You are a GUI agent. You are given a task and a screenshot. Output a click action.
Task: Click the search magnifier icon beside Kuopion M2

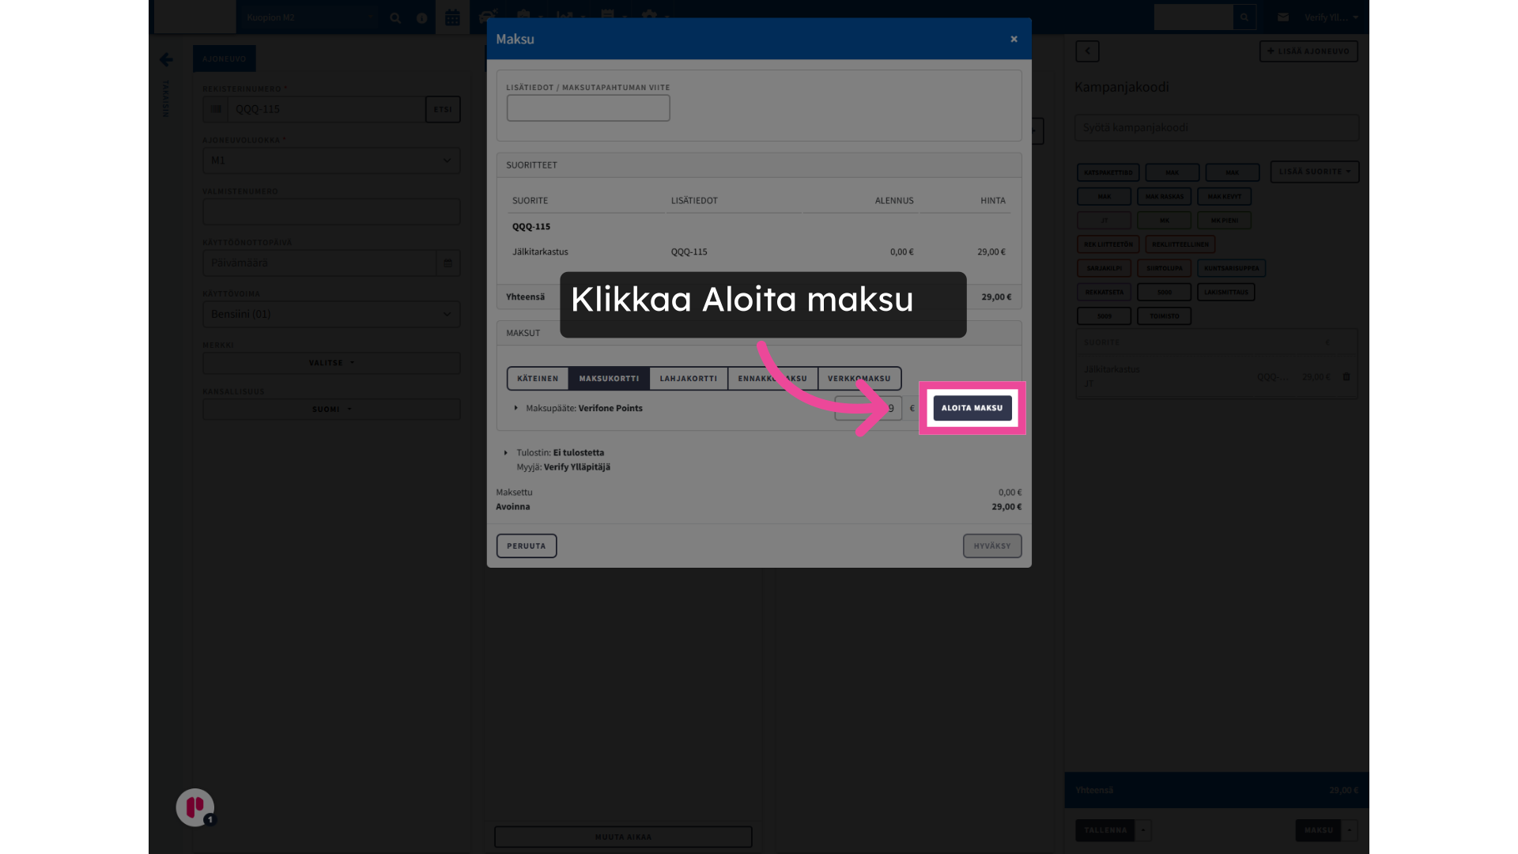point(395,17)
